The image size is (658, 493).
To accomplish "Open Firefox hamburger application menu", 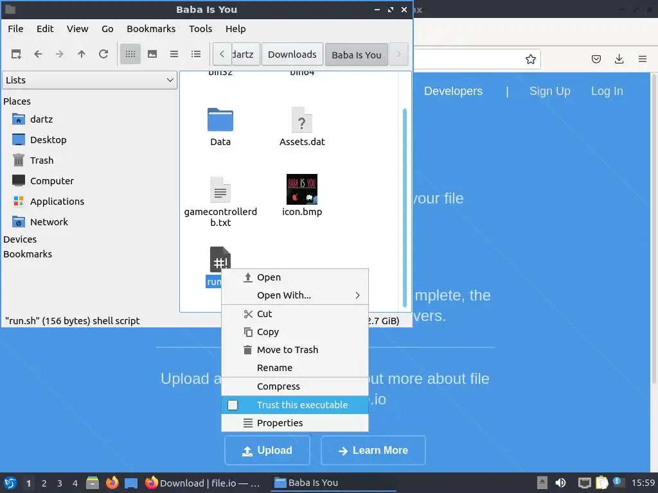I will pyautogui.click(x=643, y=59).
